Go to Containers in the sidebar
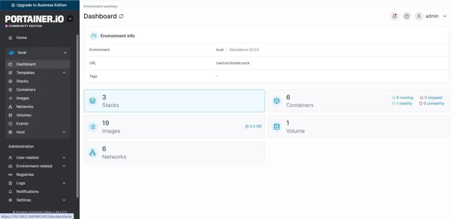The height and width of the screenshot is (219, 453). 38,90
